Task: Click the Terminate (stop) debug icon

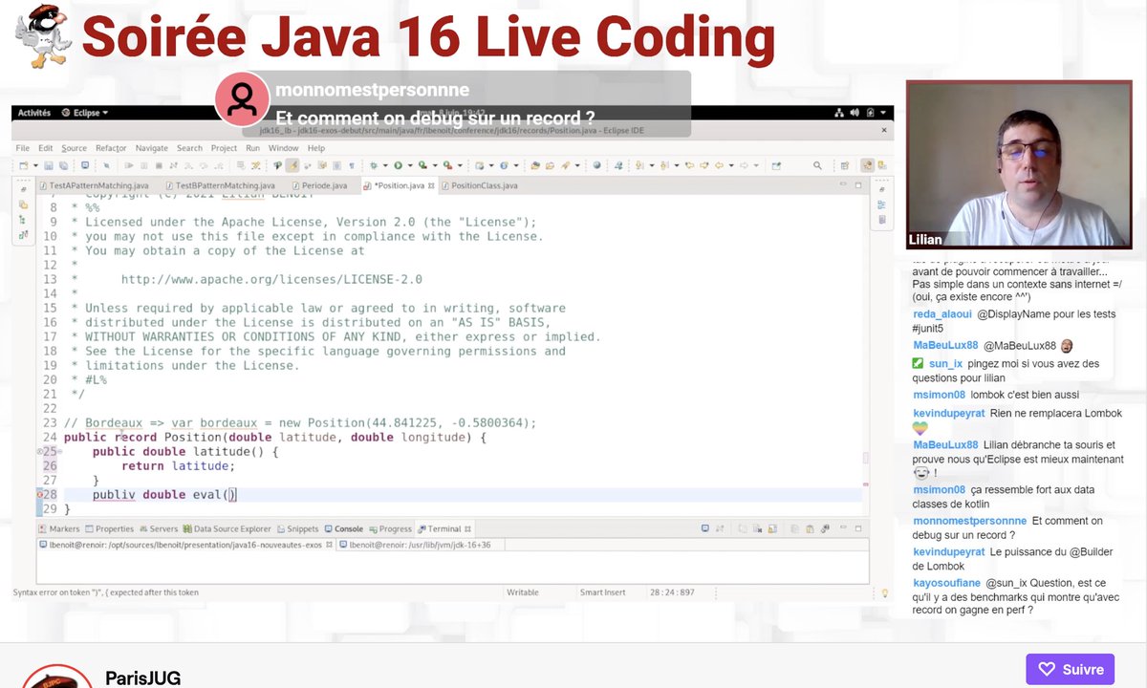Action: 159,165
